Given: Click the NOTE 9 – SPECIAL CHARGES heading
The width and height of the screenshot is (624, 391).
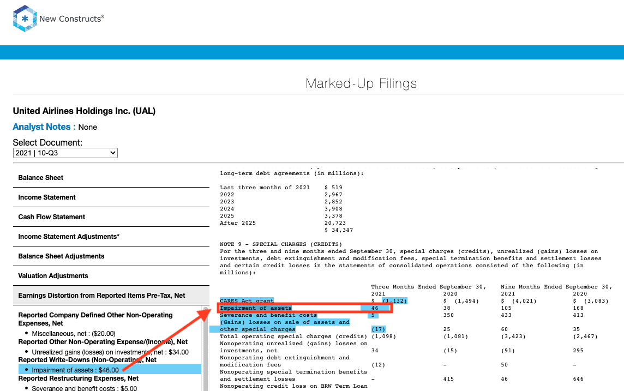Looking at the screenshot, I should 280,244.
